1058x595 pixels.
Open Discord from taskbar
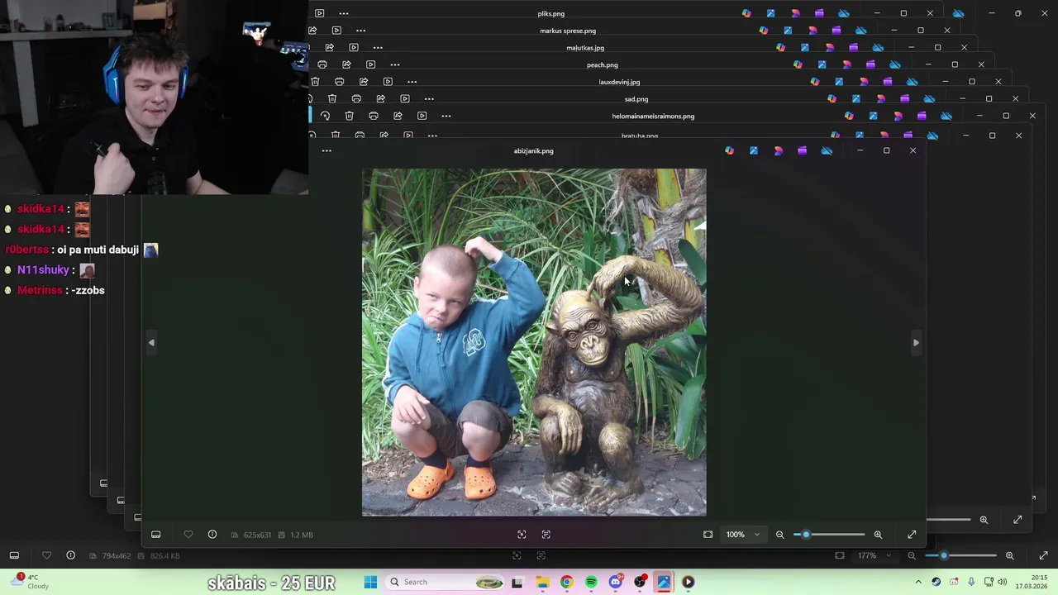[x=615, y=582]
